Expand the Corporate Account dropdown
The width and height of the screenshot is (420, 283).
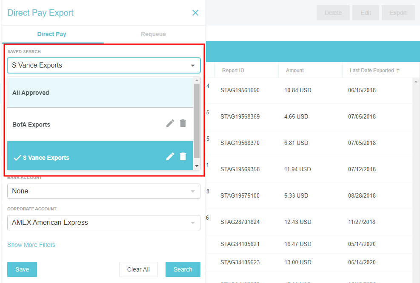click(103, 223)
